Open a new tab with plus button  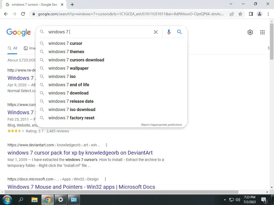click(x=72, y=5)
